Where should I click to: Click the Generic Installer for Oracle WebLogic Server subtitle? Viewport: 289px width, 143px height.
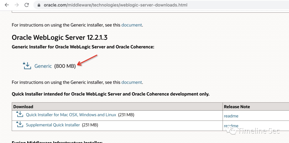tap(83, 47)
